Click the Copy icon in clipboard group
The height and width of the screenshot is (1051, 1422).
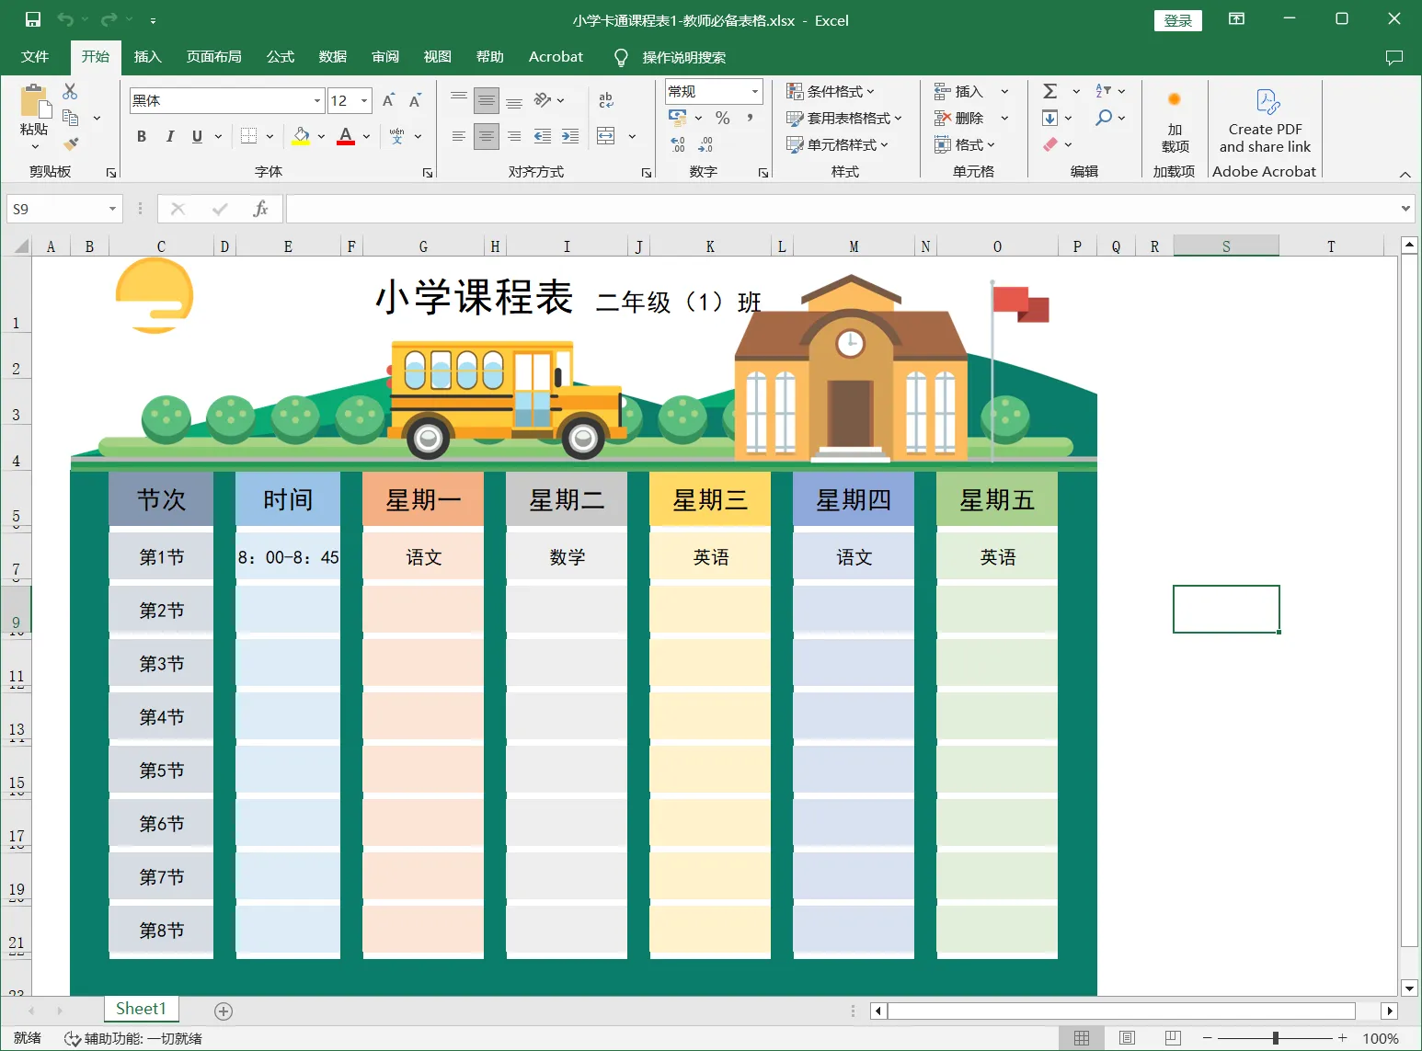click(x=70, y=118)
